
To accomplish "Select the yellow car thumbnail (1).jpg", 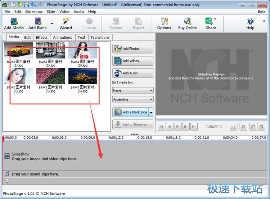I will pyautogui.click(x=19, y=51).
